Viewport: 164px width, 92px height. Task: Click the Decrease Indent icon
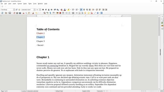tap(106, 10)
